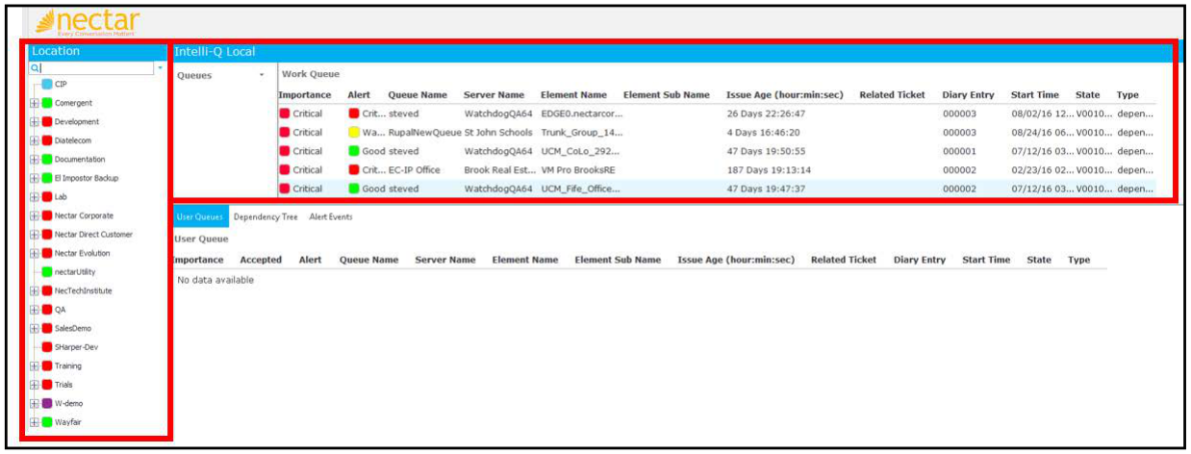This screenshot has height=454, width=1191.
Task: Click the green nectarUtility status icon
Action: [x=46, y=272]
